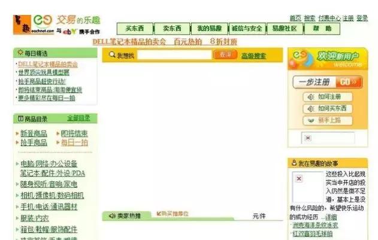Viewport: 378px width, 240px height.
Task: Click the orange 查询 search button
Action: 225,55
